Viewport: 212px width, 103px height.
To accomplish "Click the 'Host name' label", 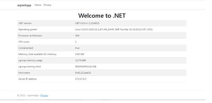I will click(x=24, y=73).
